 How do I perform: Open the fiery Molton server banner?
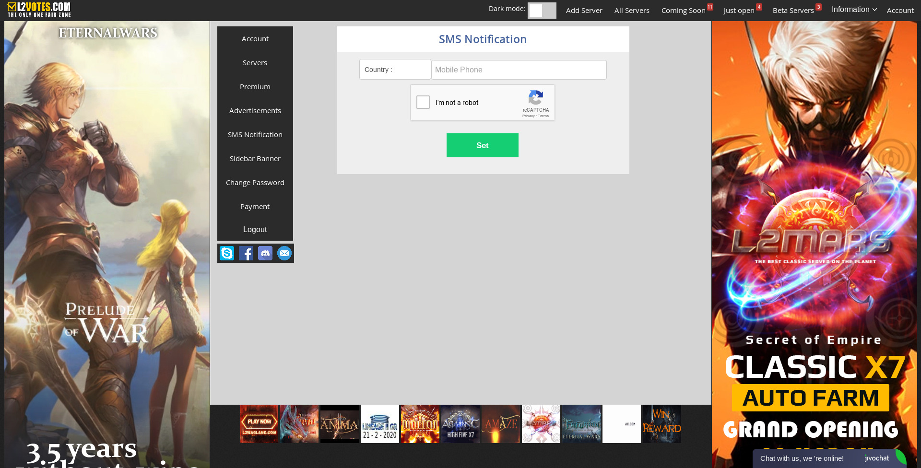(420, 424)
